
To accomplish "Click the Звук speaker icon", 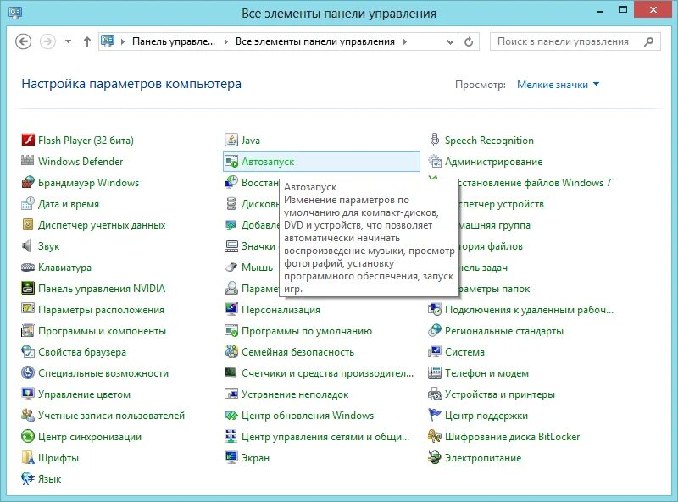I will point(28,245).
